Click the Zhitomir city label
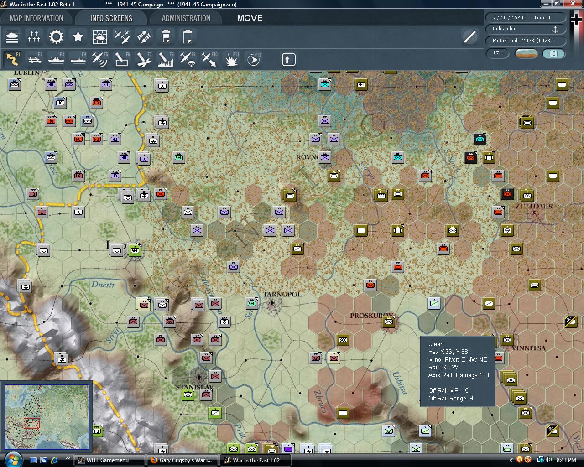584x467 pixels. click(534, 206)
